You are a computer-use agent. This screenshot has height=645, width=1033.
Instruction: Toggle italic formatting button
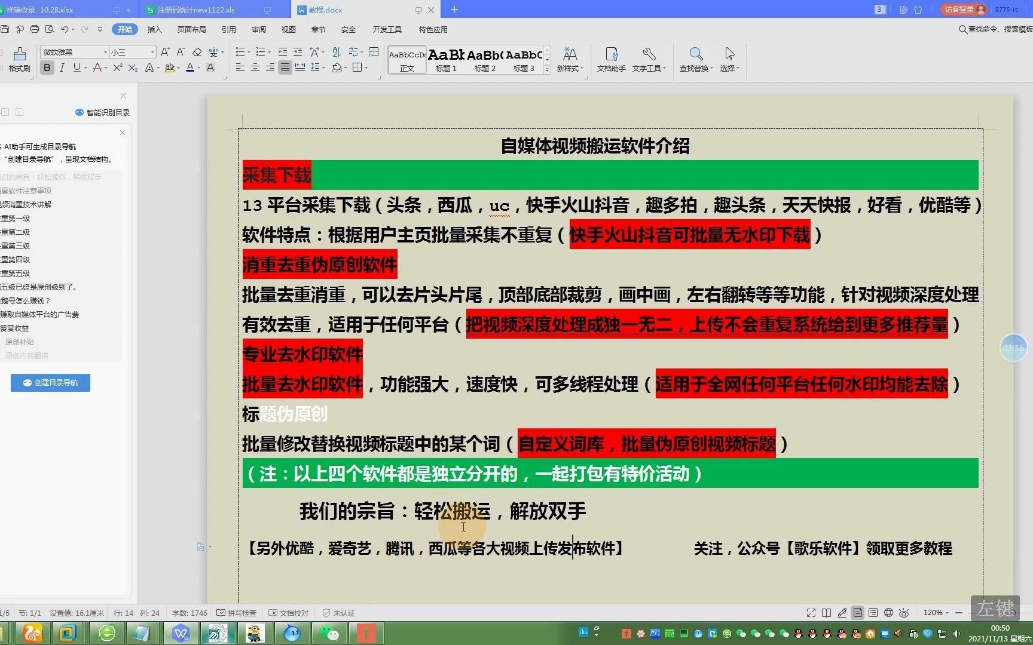[x=62, y=68]
